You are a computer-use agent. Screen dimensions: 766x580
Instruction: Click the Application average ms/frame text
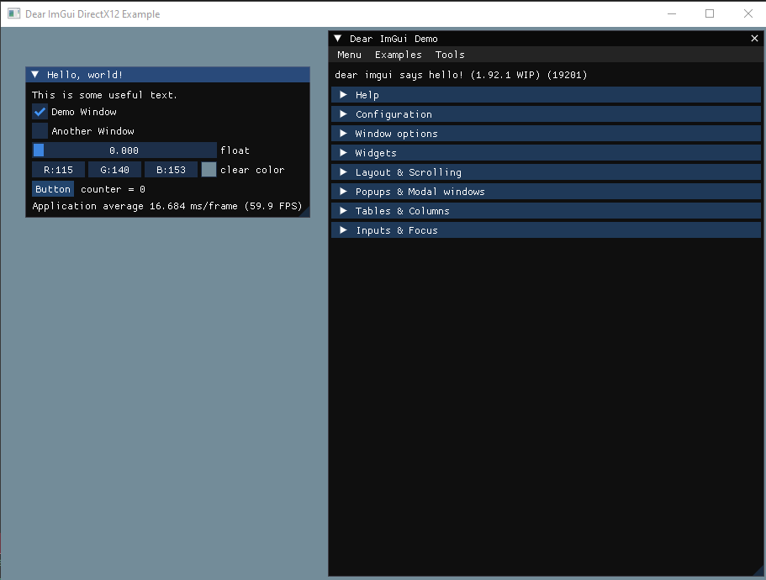(x=167, y=206)
